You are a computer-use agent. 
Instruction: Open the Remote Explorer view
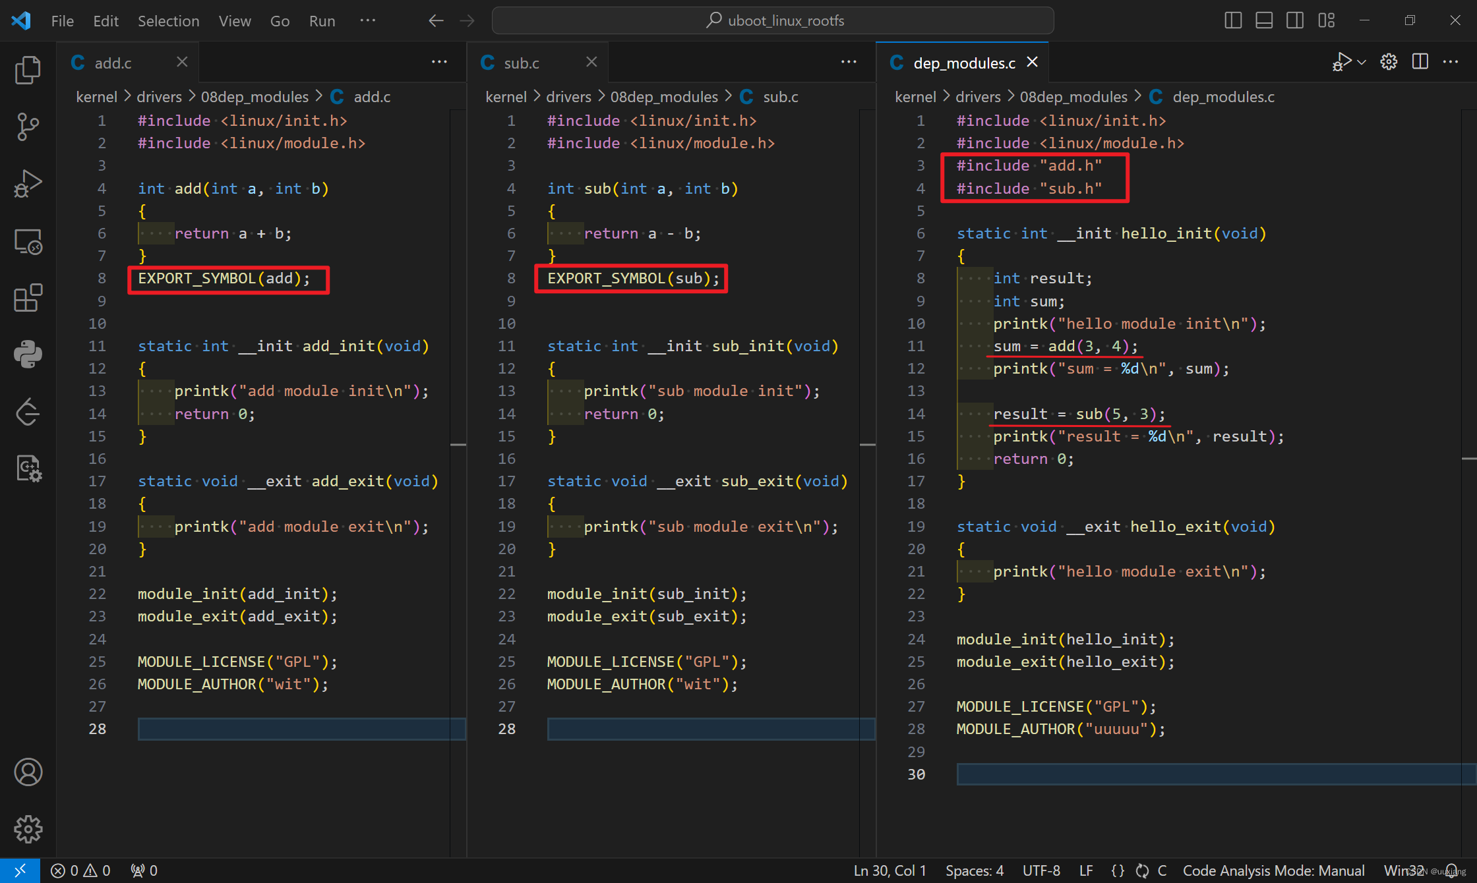click(x=28, y=242)
